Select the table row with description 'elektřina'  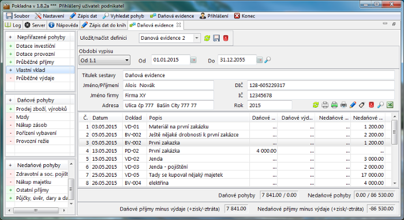tap(234, 183)
